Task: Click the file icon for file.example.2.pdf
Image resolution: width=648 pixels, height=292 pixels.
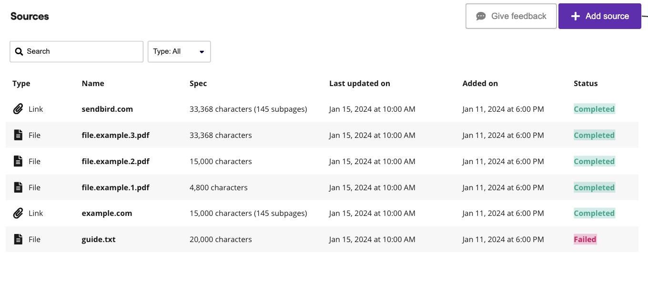Action: 18,161
